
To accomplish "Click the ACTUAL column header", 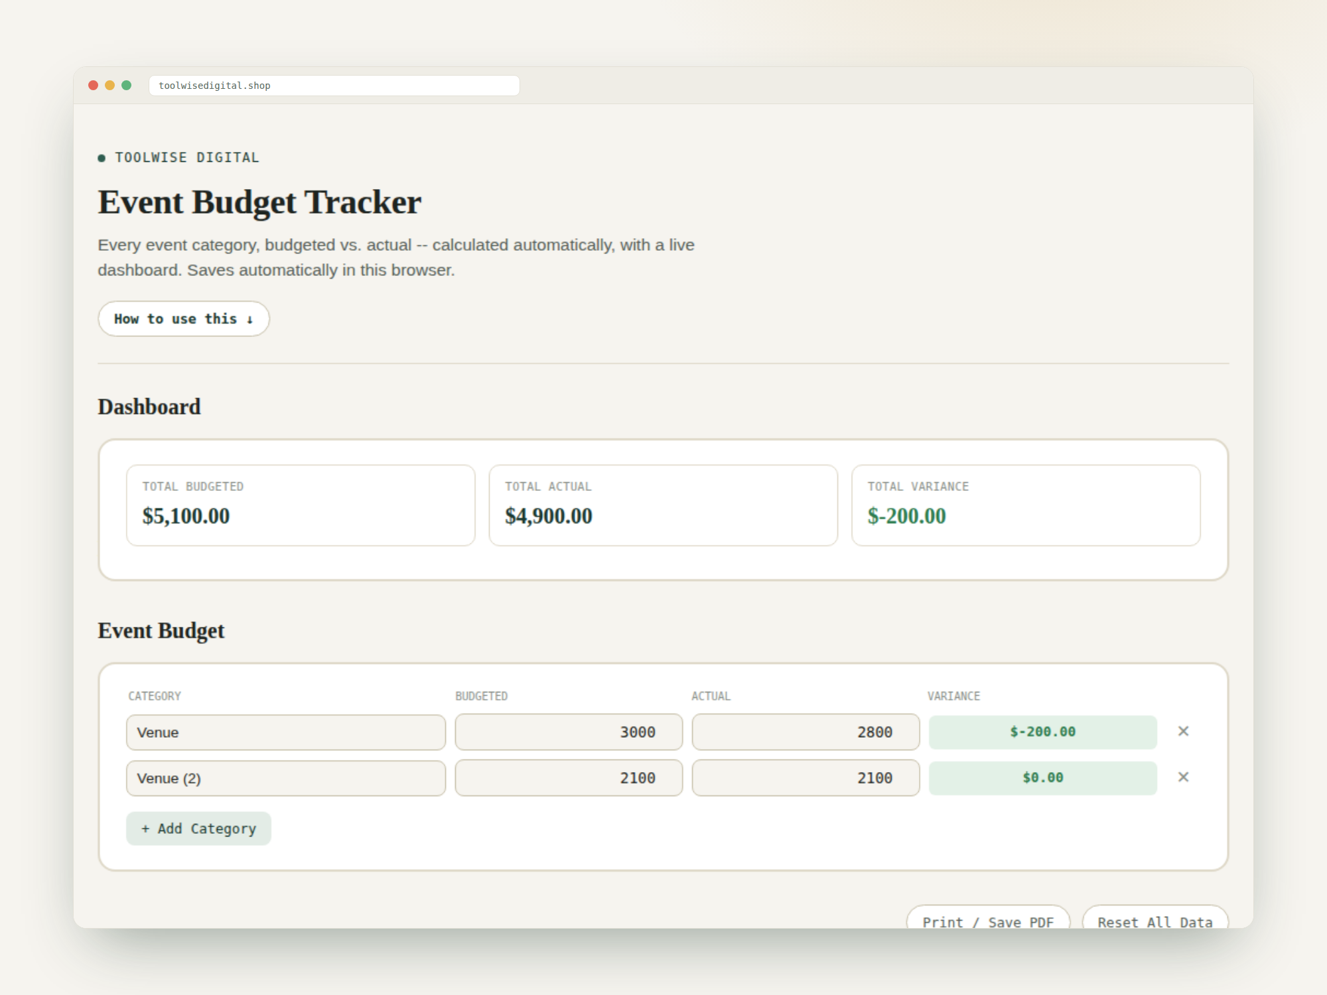I will [x=711, y=696].
